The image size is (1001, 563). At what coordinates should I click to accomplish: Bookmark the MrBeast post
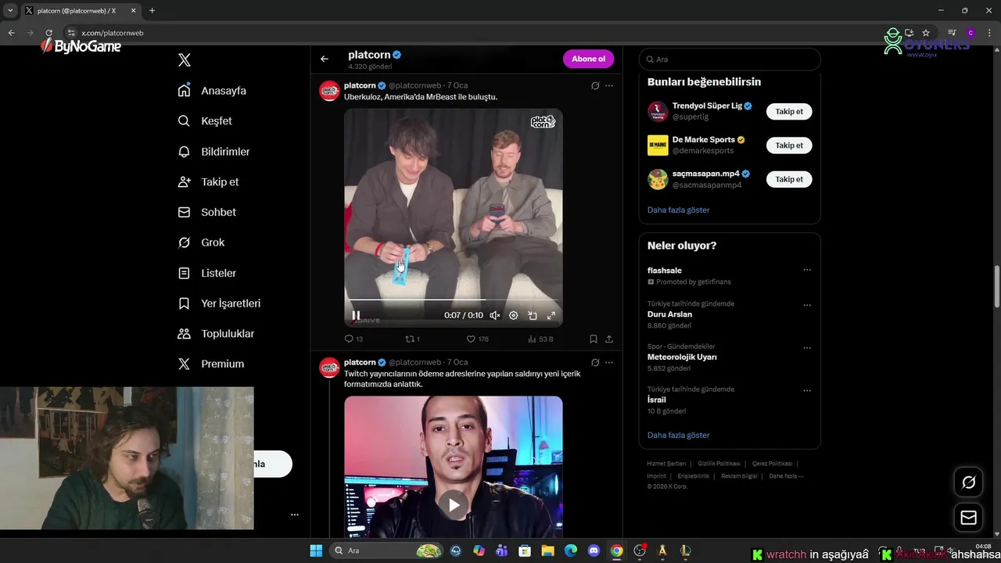click(x=594, y=339)
